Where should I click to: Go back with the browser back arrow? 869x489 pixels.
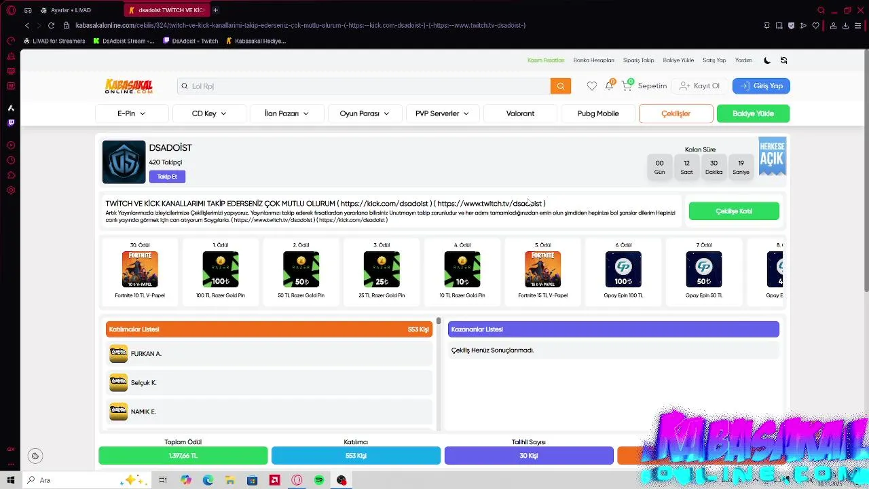pos(27,26)
